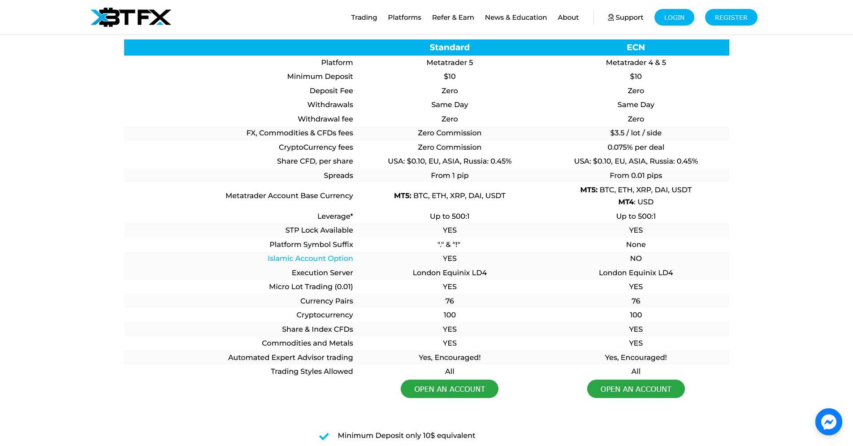
Task: Open the Trading menu
Action: [364, 17]
